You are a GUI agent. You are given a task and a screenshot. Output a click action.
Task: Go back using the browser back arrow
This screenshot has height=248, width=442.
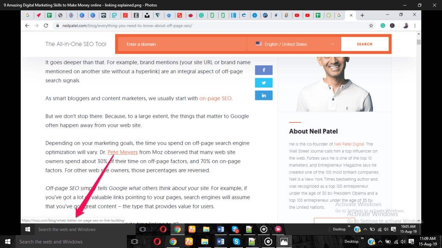pos(27,26)
